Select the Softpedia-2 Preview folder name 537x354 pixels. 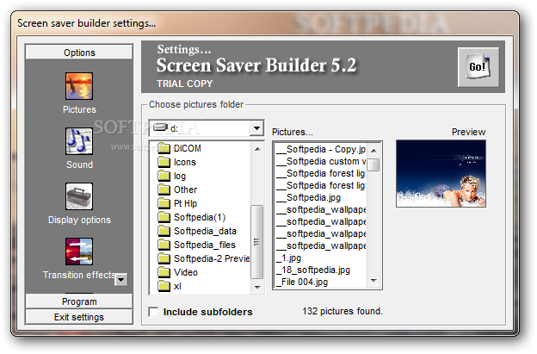212,258
